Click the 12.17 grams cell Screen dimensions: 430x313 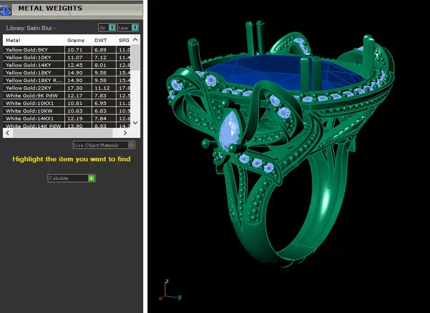[x=78, y=95]
